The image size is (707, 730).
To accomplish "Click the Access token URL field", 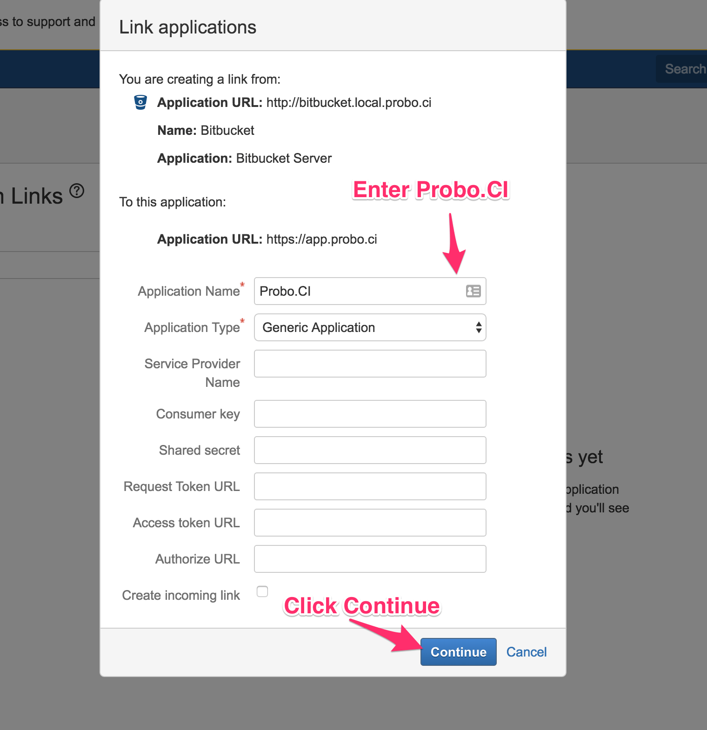I will pyautogui.click(x=370, y=522).
